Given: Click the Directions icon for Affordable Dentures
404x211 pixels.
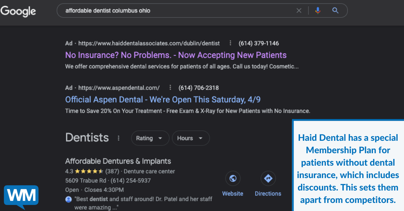Looking at the screenshot, I should tap(268, 178).
